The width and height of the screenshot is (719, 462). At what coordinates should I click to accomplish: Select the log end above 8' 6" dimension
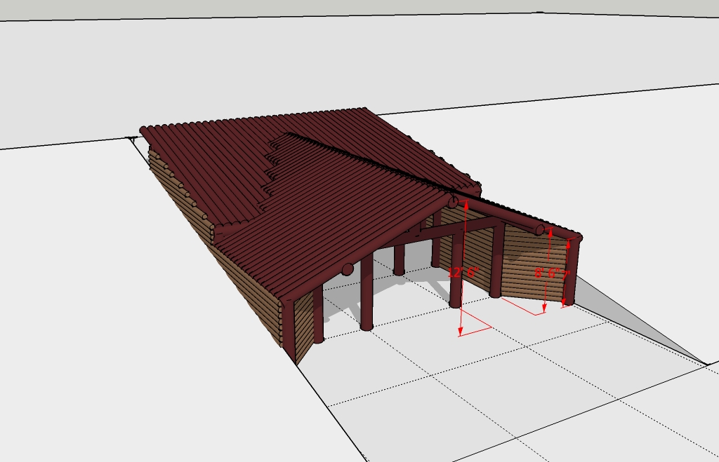(x=541, y=229)
